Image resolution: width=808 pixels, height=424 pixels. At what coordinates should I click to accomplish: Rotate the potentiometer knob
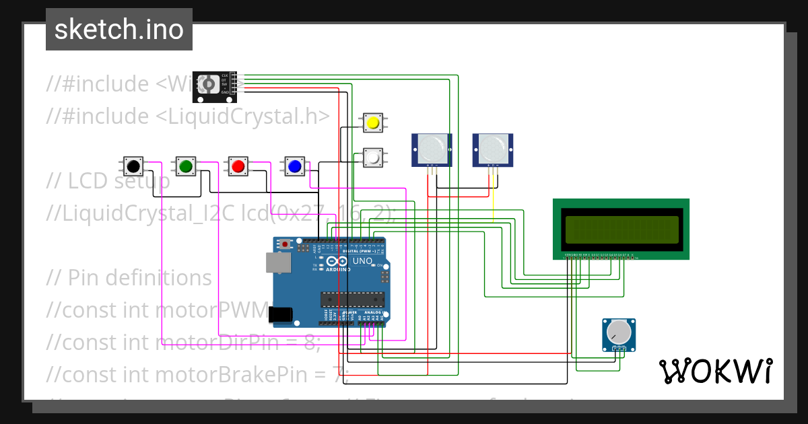[x=618, y=331]
